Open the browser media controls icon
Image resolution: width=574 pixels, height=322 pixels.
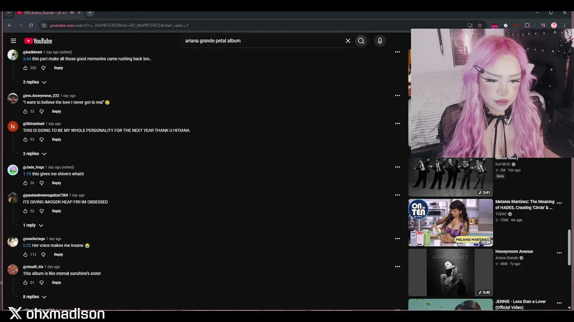pos(543,25)
